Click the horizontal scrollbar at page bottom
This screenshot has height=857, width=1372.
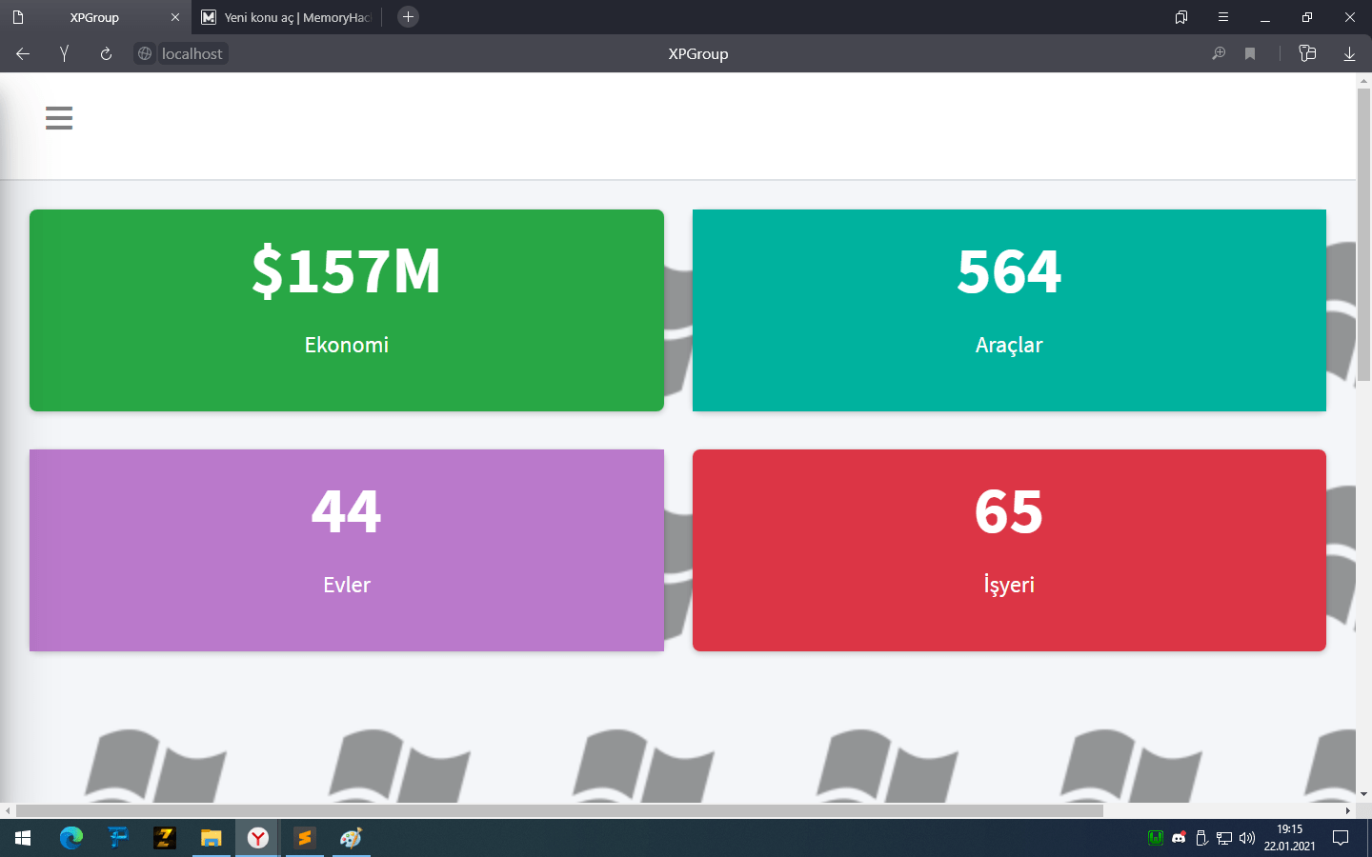(x=559, y=811)
